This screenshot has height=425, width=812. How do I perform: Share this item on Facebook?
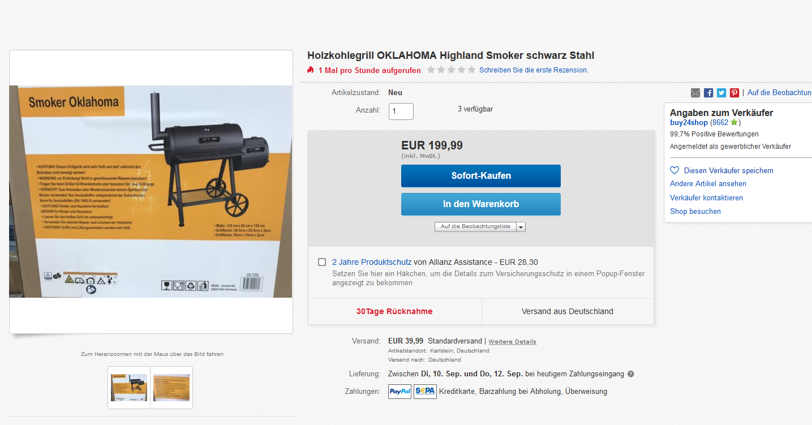708,93
